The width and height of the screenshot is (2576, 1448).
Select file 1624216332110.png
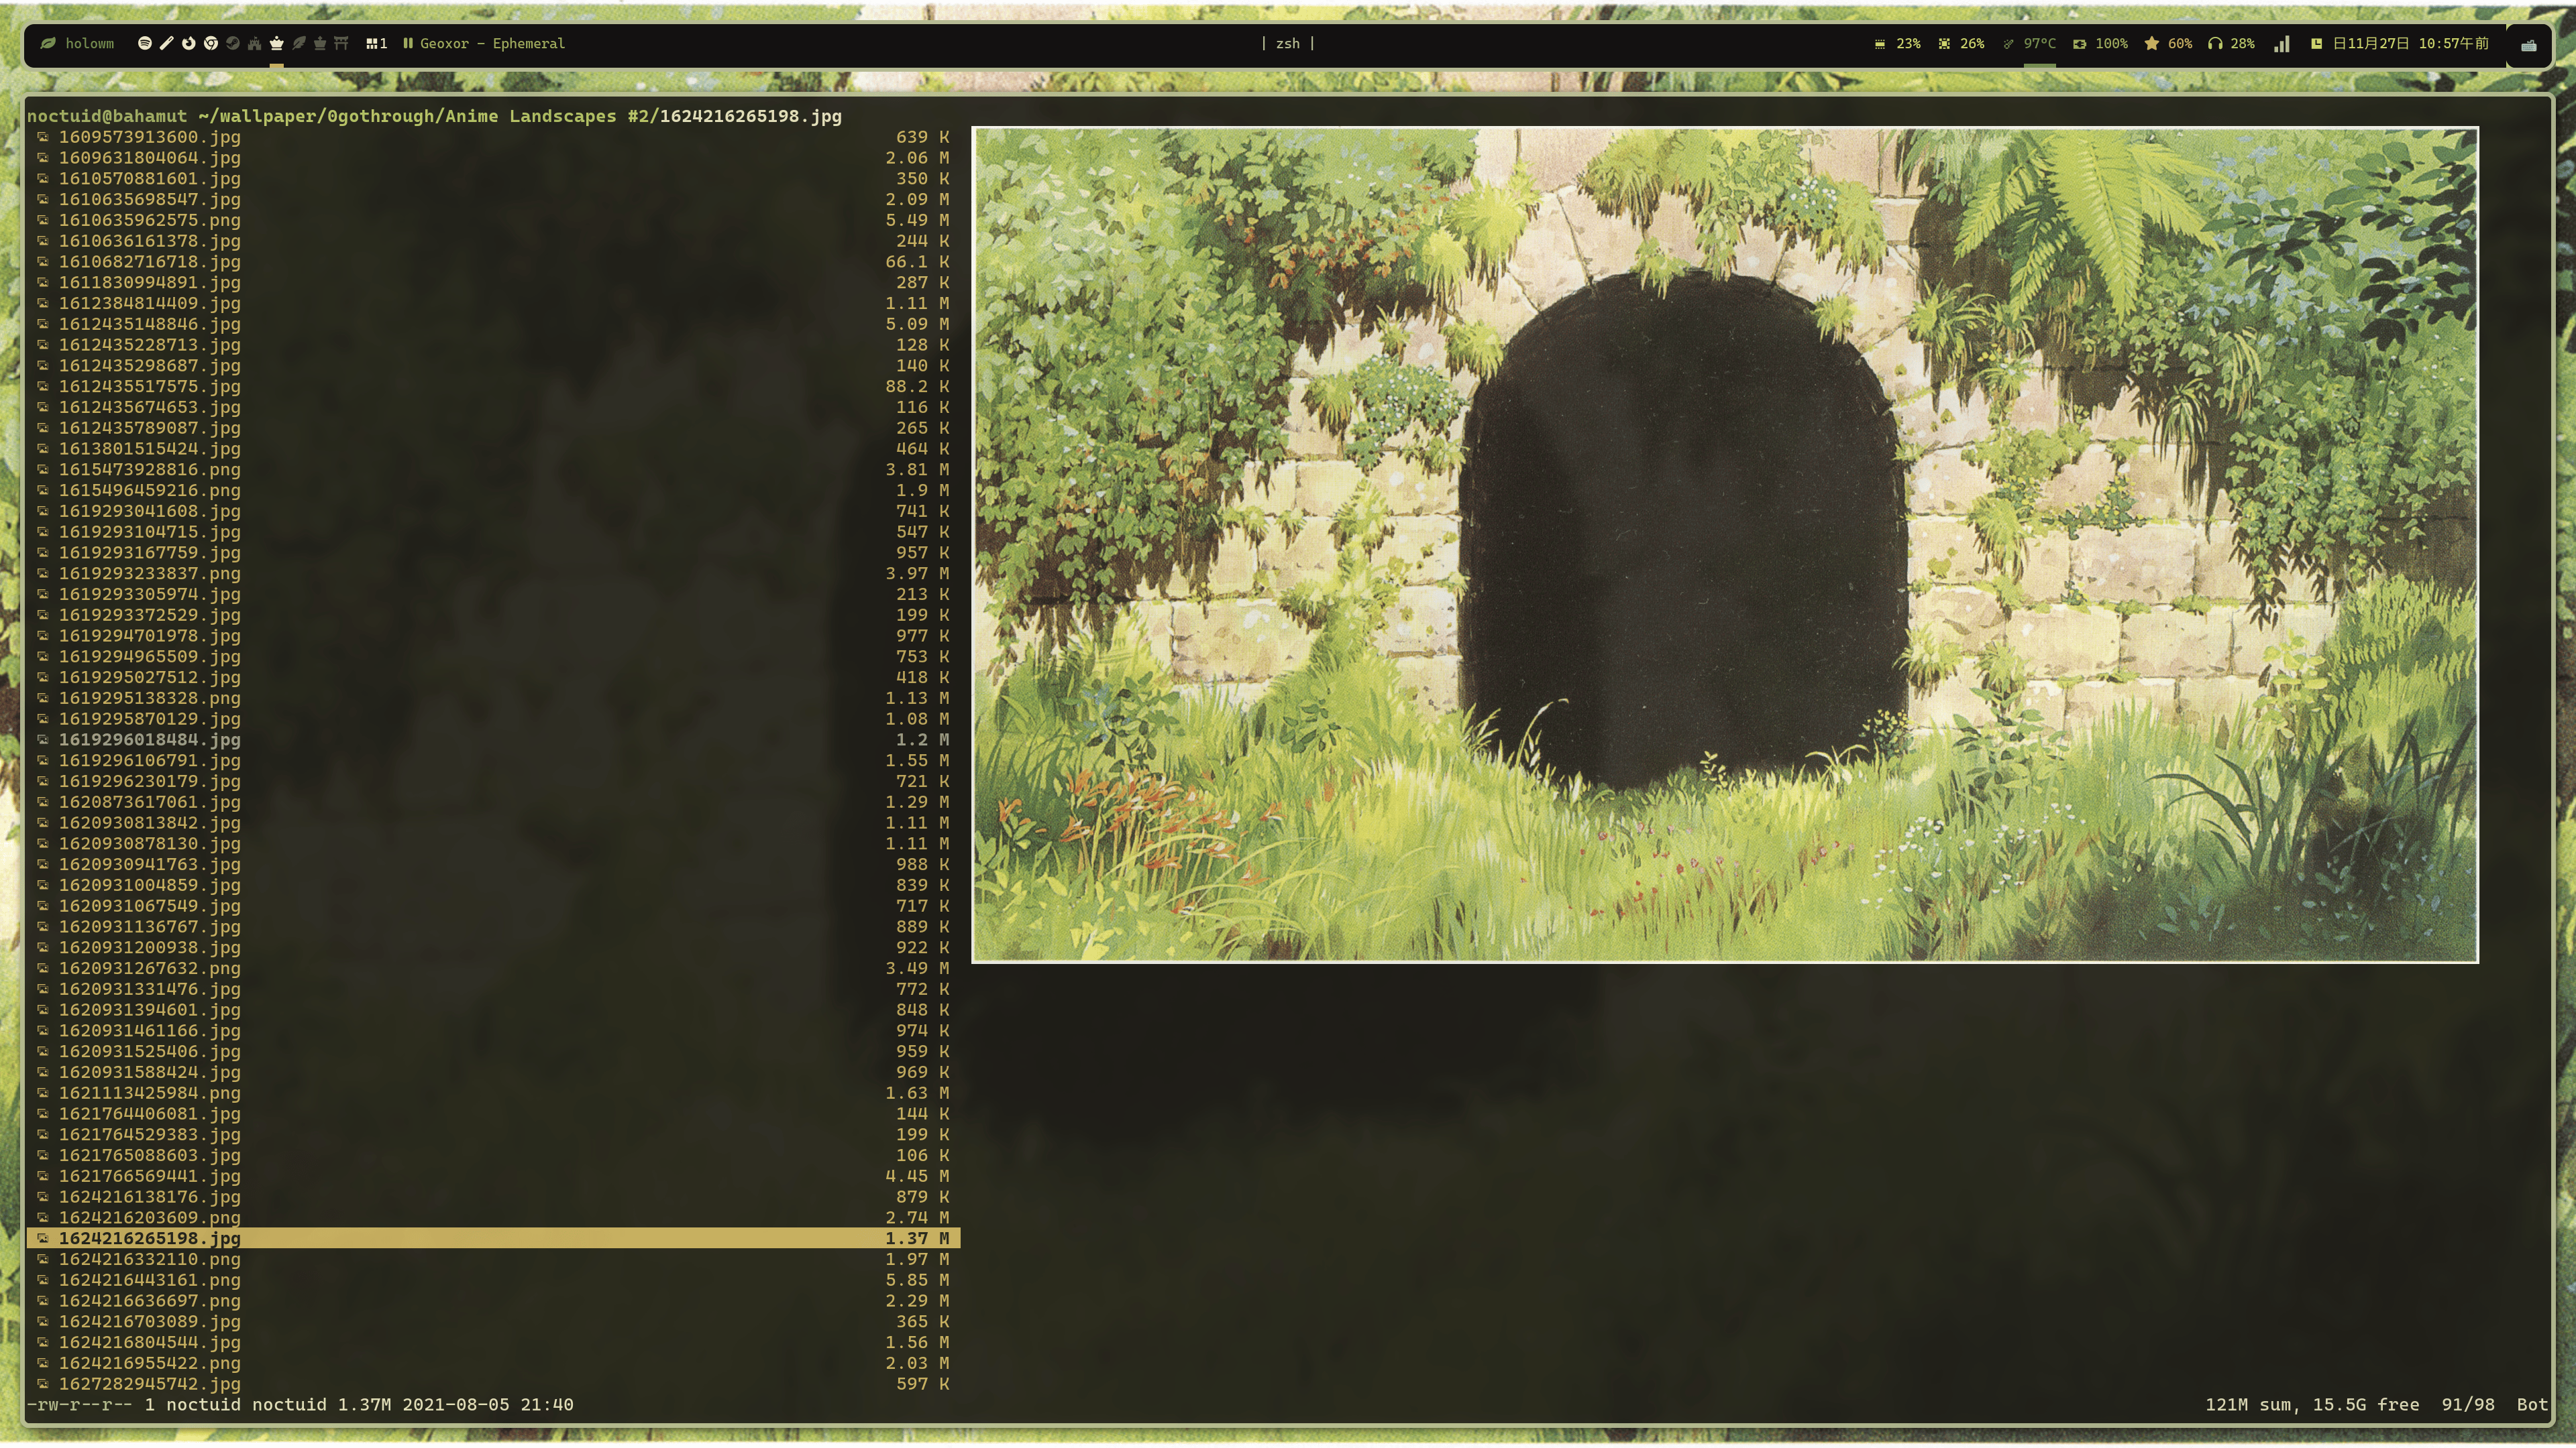pyautogui.click(x=493, y=1259)
